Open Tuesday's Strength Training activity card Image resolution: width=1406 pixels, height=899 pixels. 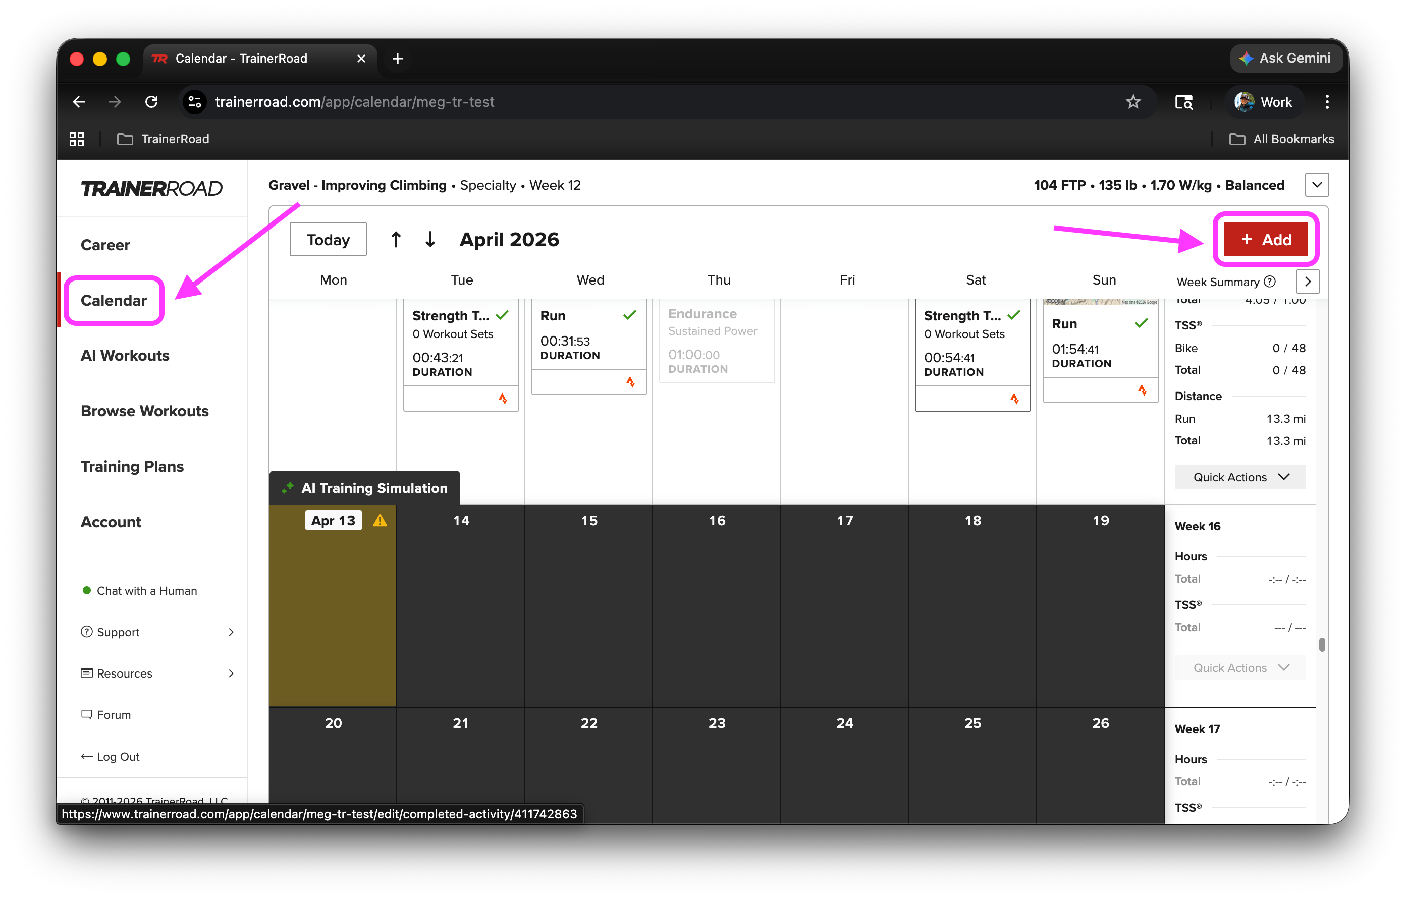point(461,355)
